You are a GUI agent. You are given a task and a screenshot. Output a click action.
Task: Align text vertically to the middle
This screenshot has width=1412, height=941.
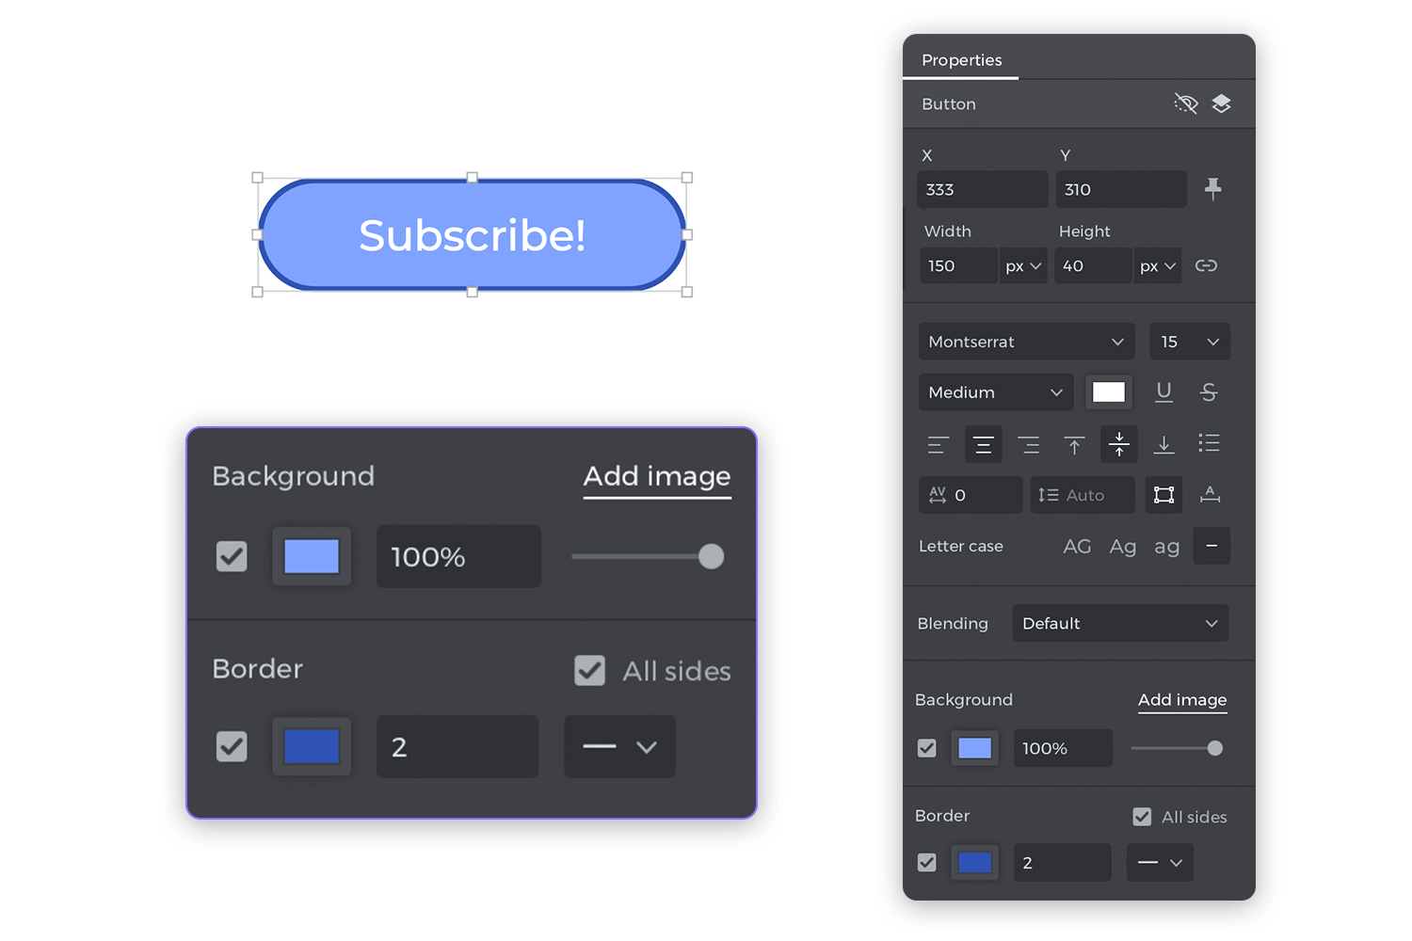[1119, 444]
